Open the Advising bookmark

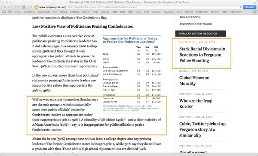click(169, 12)
